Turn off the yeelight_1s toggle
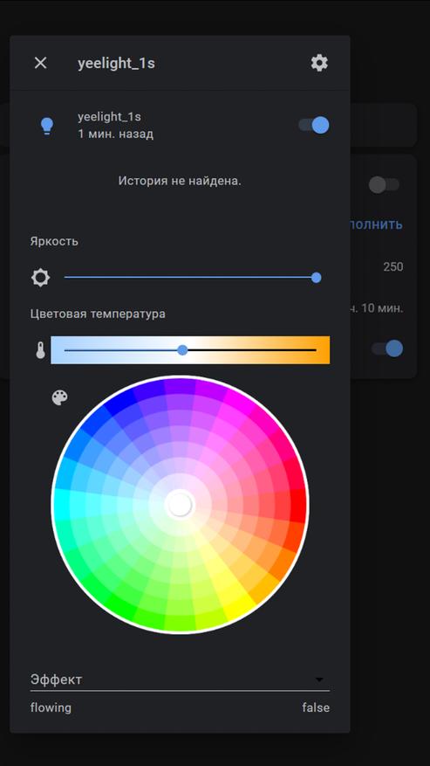The height and width of the screenshot is (766, 430). [x=314, y=125]
